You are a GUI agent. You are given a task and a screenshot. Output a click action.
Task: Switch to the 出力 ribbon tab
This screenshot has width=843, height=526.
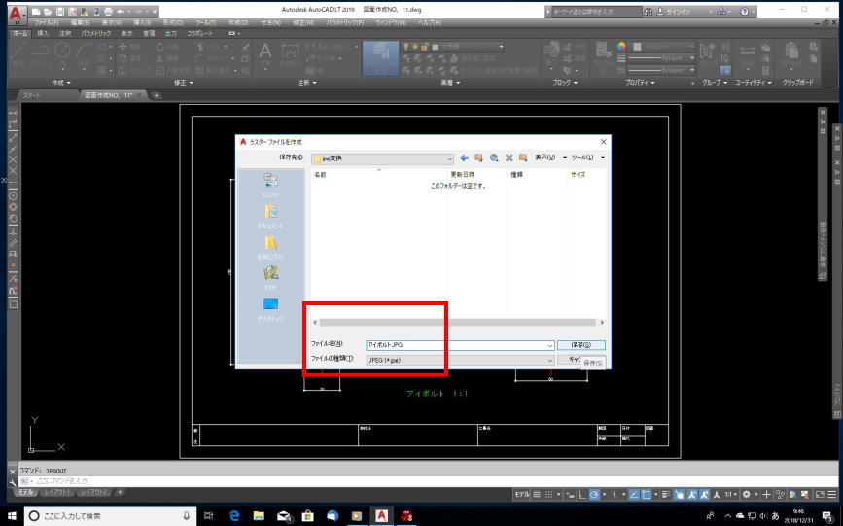click(170, 33)
